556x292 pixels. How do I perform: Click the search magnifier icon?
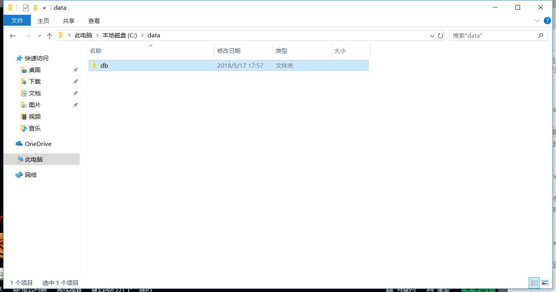pyautogui.click(x=540, y=35)
